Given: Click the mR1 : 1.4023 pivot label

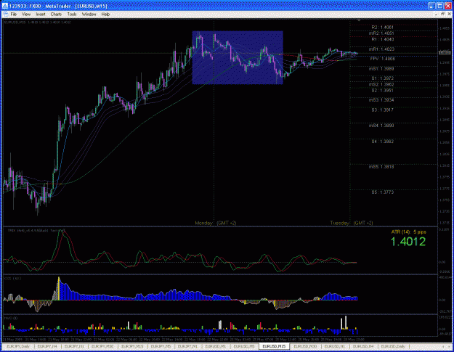Looking at the screenshot, I should tap(381, 49).
